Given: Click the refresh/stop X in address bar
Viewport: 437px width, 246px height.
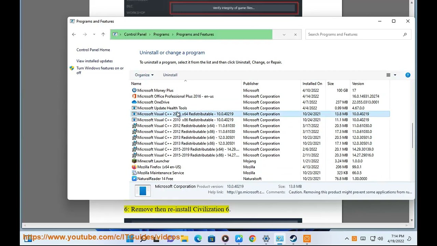Looking at the screenshot, I should (x=295, y=35).
